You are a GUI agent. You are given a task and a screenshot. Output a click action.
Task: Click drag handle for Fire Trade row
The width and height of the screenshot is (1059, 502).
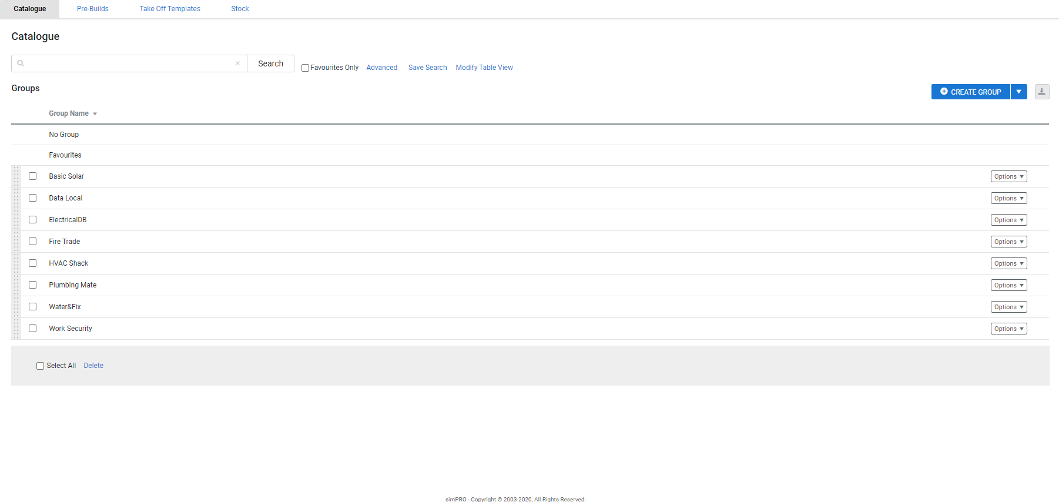tap(16, 242)
